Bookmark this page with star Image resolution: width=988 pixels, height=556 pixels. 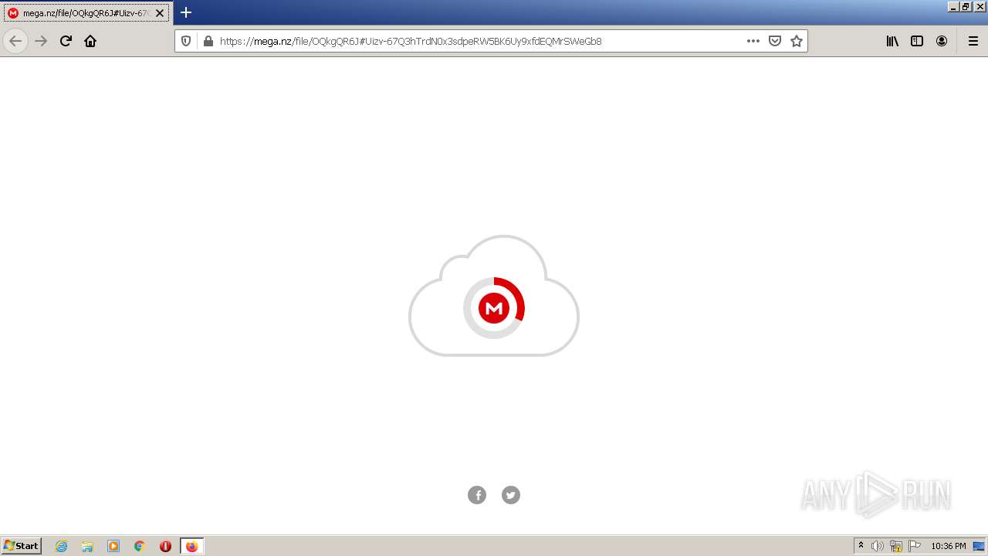(797, 41)
